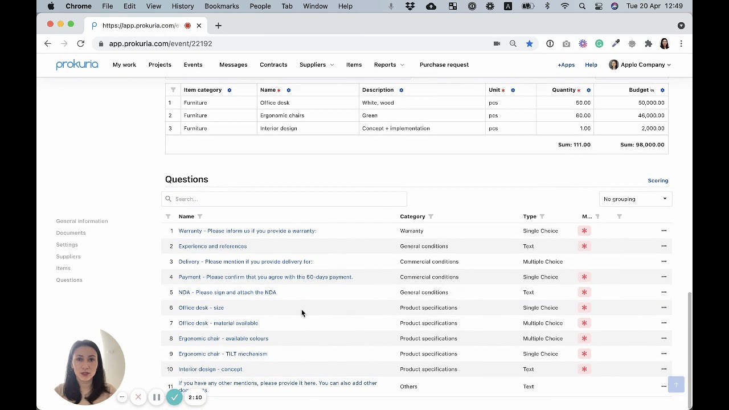729x410 pixels.
Task: Open row menu for Warranty question
Action: [x=664, y=231]
